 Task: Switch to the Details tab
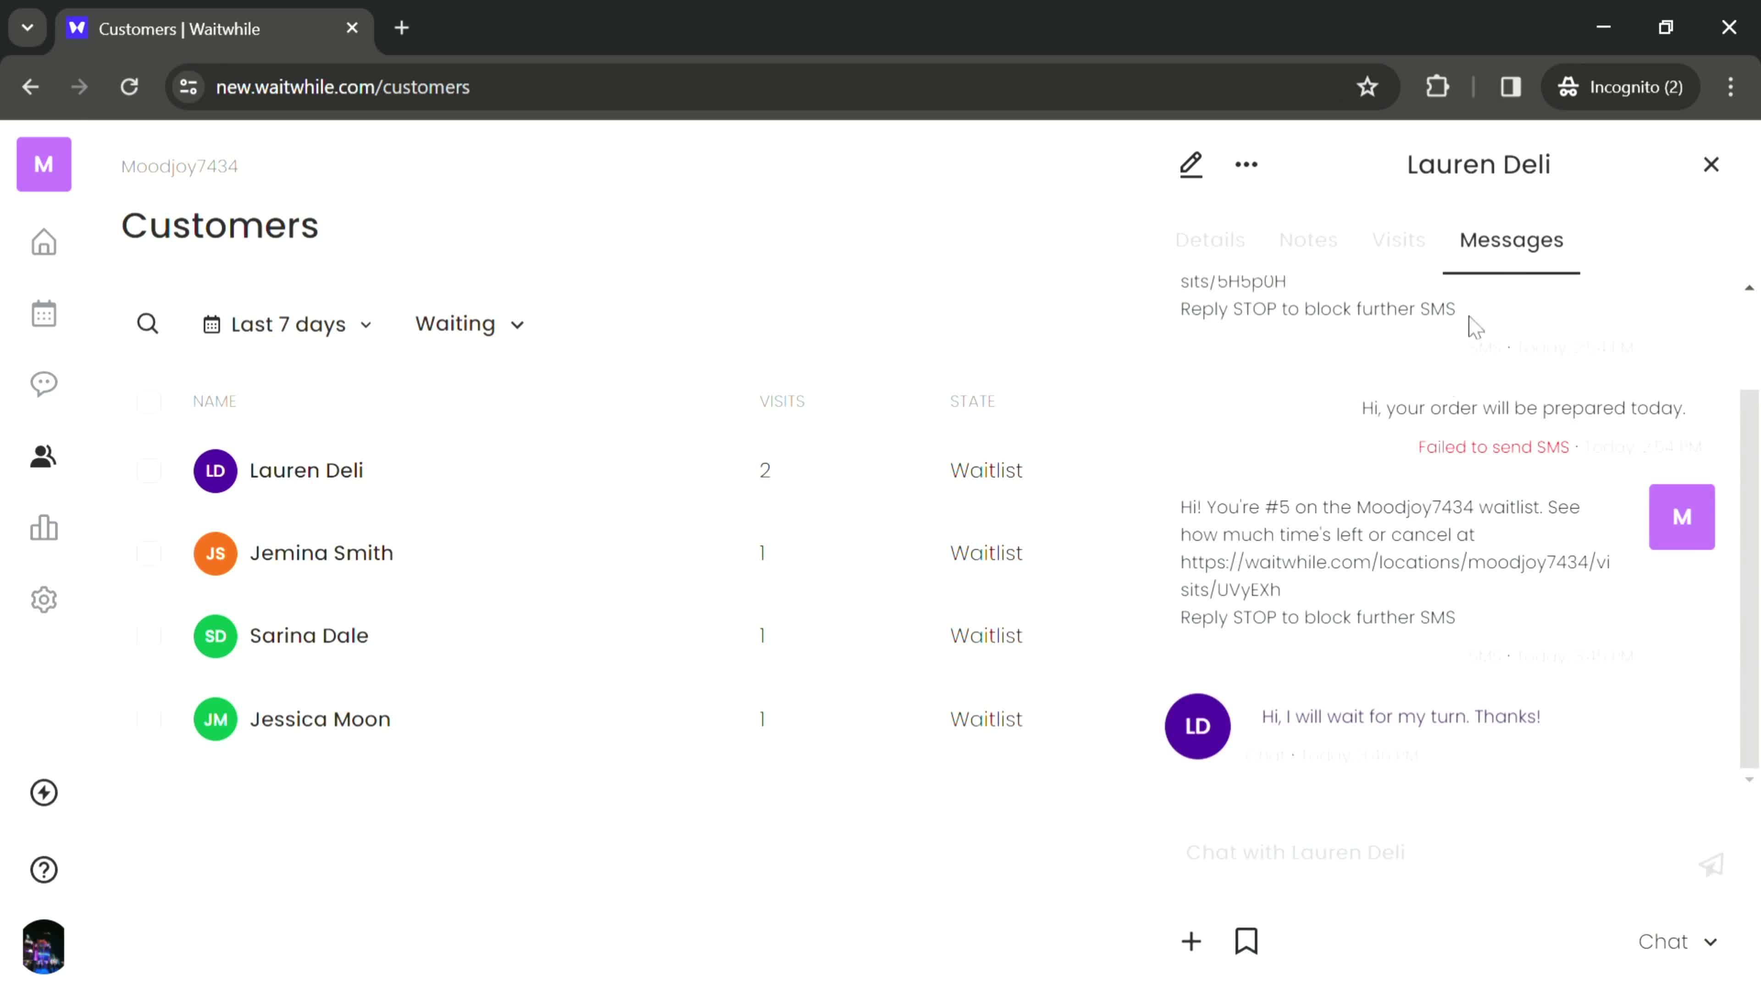point(1209,239)
